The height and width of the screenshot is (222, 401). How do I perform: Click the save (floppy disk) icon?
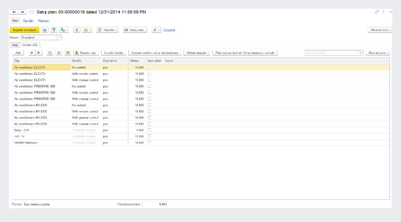coord(45,30)
